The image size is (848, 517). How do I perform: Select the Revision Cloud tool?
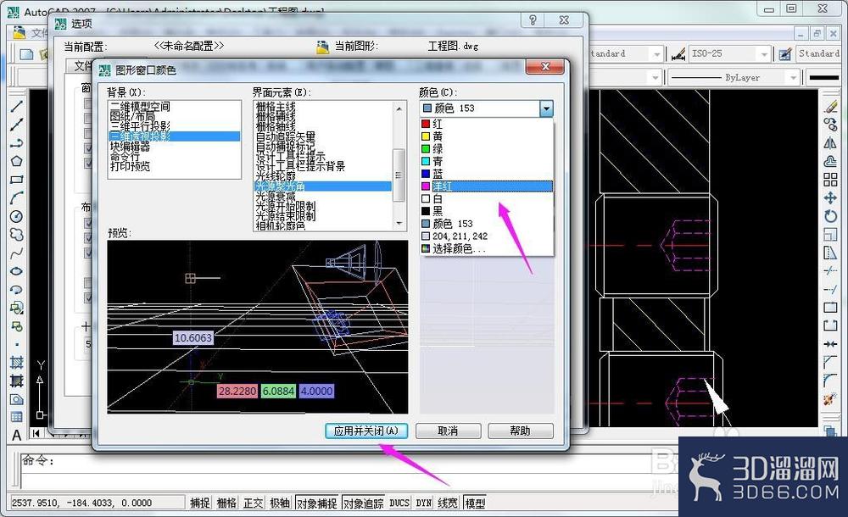(x=17, y=234)
